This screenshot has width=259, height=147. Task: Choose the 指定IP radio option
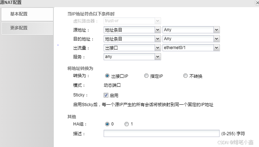(146, 76)
